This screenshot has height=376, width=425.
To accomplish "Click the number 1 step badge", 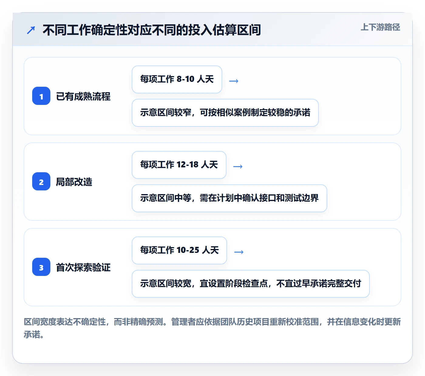I will click(41, 96).
